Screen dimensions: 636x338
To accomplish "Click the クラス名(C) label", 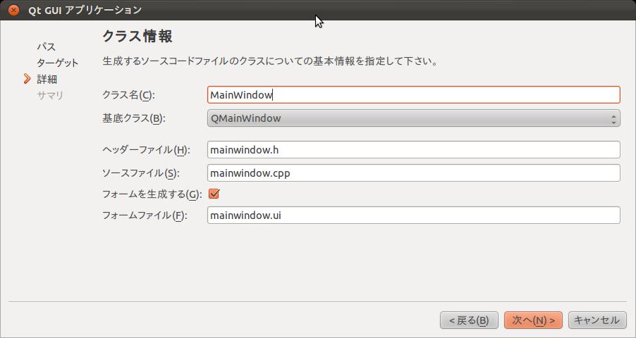I will [x=128, y=95].
